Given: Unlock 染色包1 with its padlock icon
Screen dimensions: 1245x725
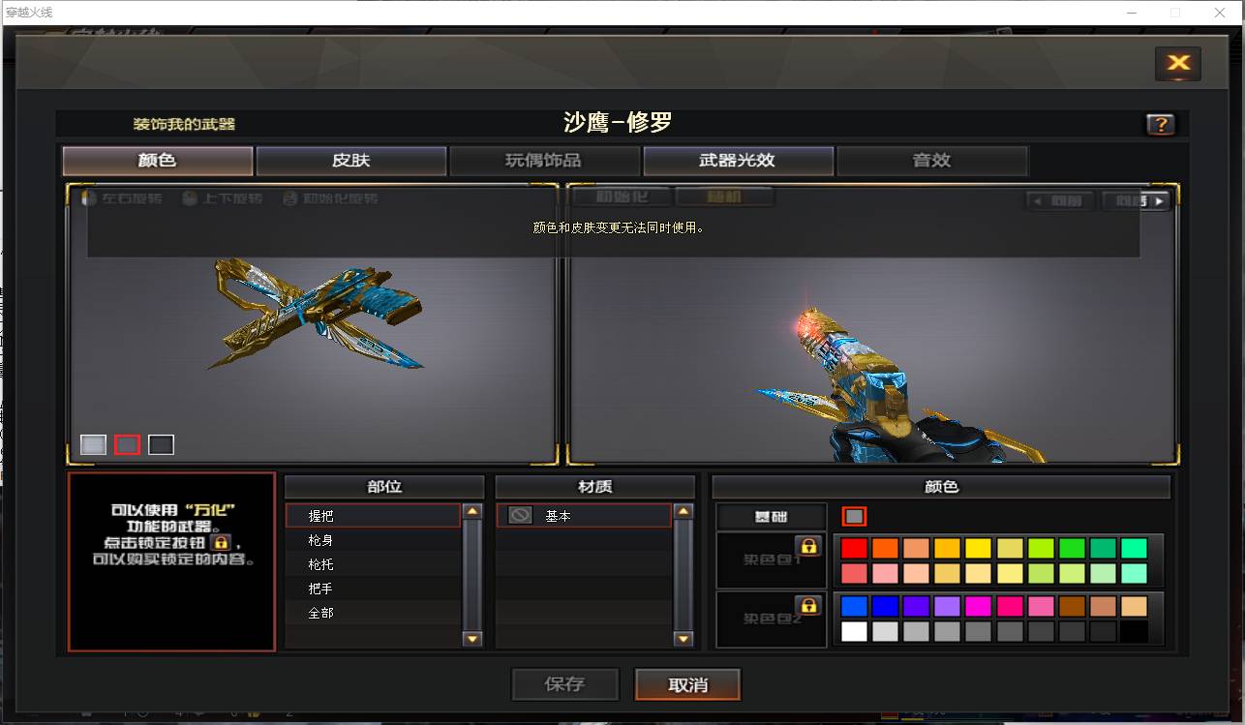Looking at the screenshot, I should point(807,546).
